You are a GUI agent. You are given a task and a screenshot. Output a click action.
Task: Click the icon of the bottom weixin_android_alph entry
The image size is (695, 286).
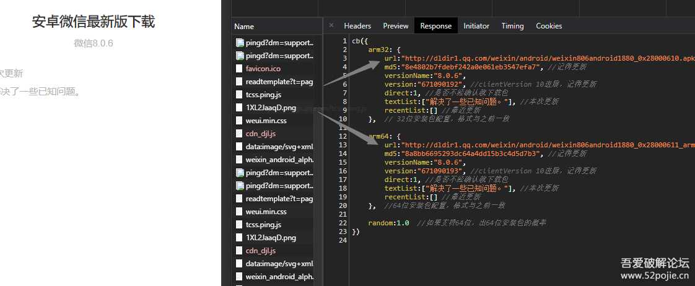(x=240, y=277)
